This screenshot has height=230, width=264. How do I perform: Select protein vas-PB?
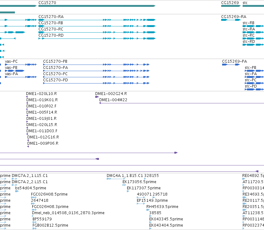[x=15, y=71]
